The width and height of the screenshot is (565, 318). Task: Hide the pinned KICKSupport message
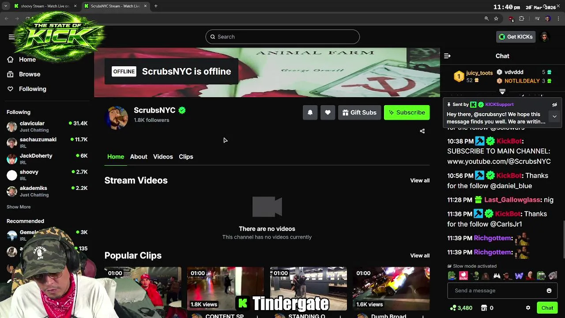click(554, 105)
